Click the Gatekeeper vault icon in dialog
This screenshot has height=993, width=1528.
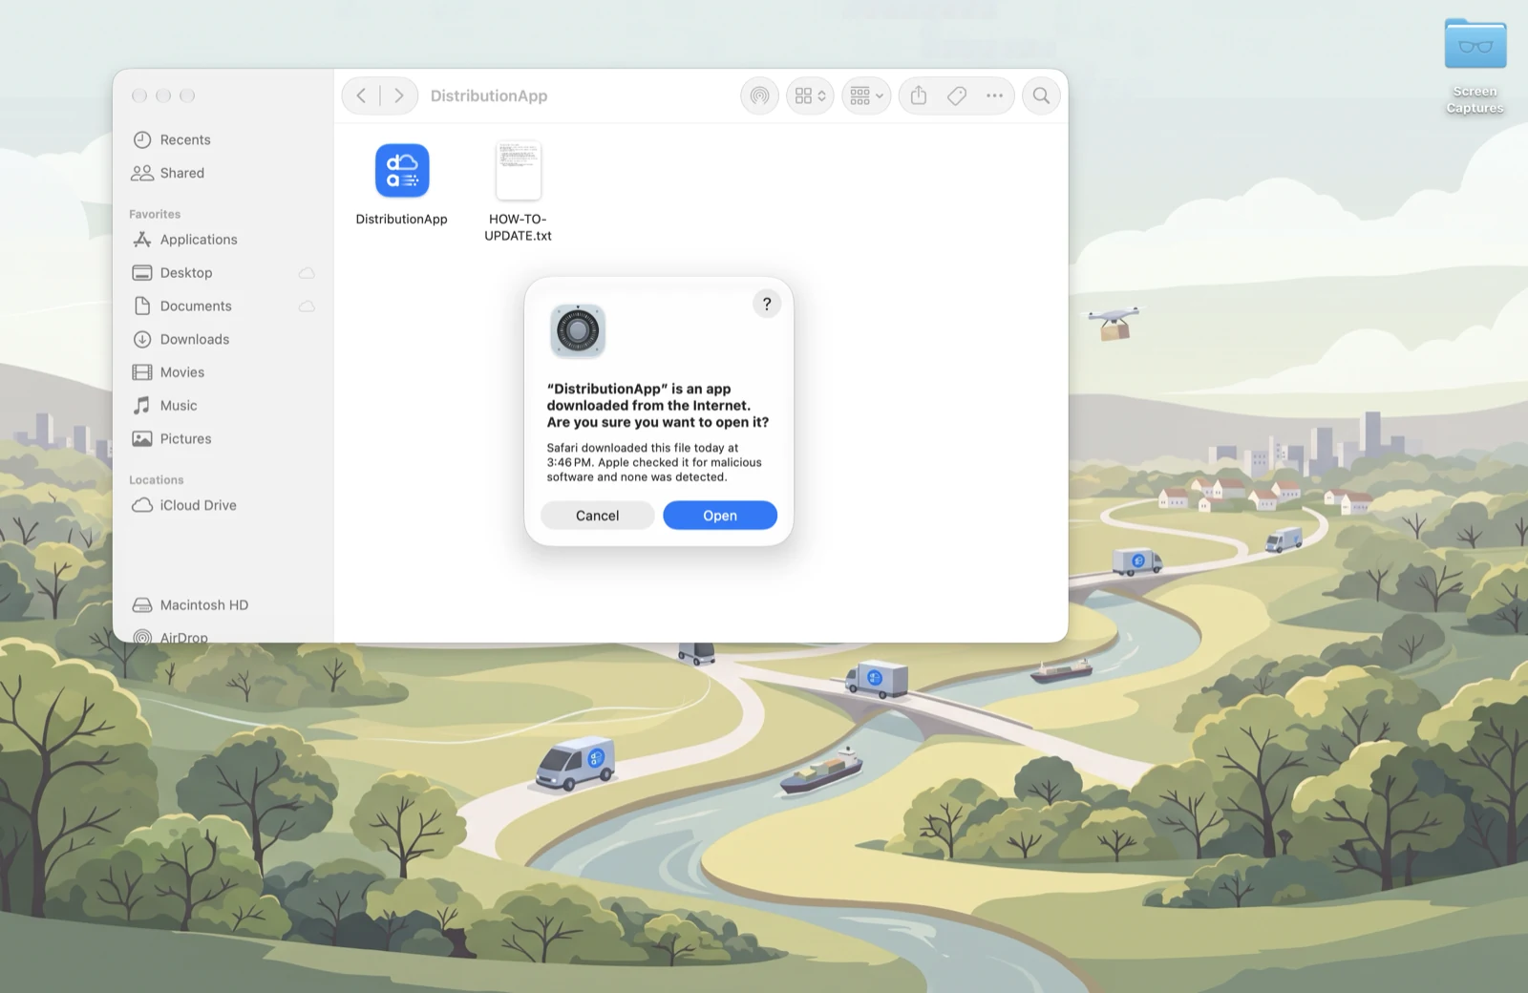(578, 331)
